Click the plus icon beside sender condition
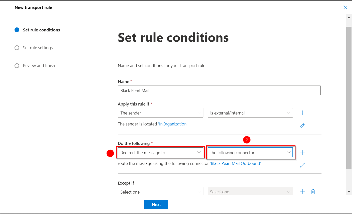 (302, 113)
